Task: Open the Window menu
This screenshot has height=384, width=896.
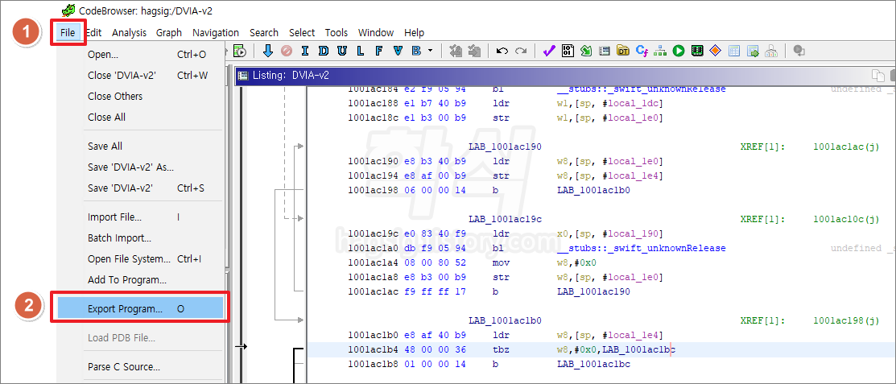Action: [x=376, y=32]
